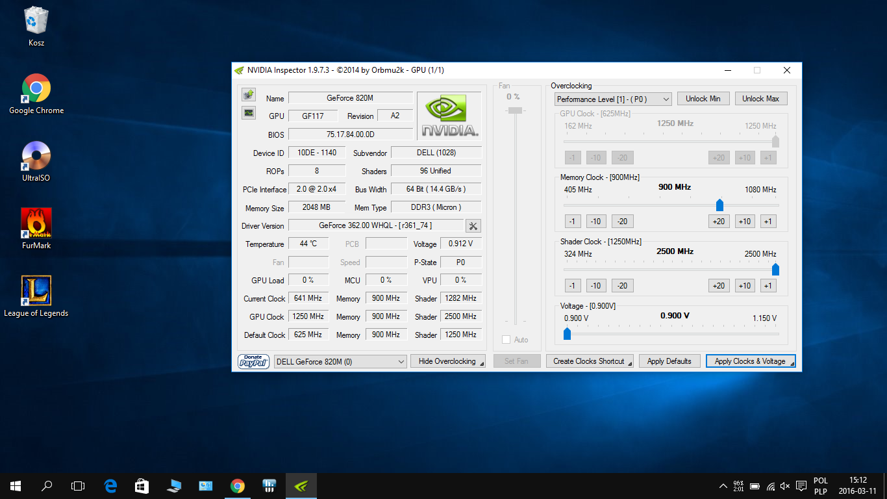Increase Shader Clock by 1 MHz
Screen dimensions: 887x499
pyautogui.click(x=768, y=286)
